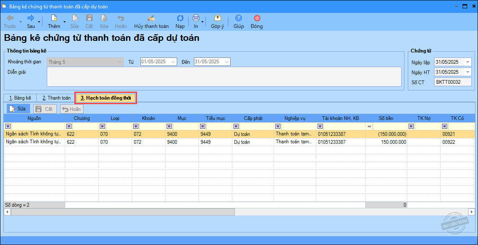Click Hủy thanh toán toolbar icon

[151, 18]
